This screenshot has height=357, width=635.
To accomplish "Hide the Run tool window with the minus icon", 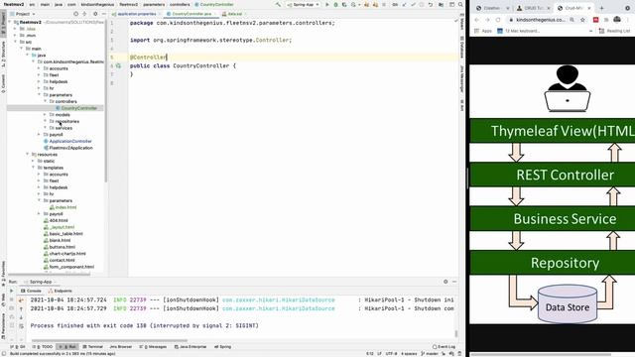I will pos(454,282).
